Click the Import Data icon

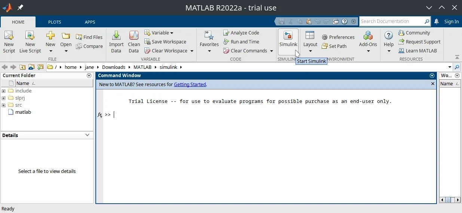116,36
